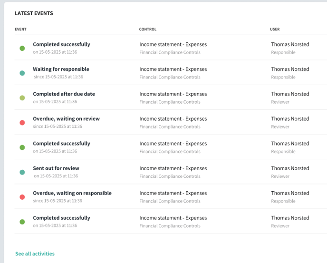327x263 pixels.
Task: Click the LATEST EVENTS heading
Action: pyautogui.click(x=34, y=13)
